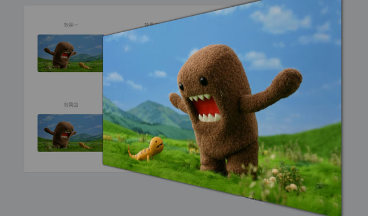Click the partially hidden 效果二 label
Screen dimensions: 368x216
coord(151,24)
